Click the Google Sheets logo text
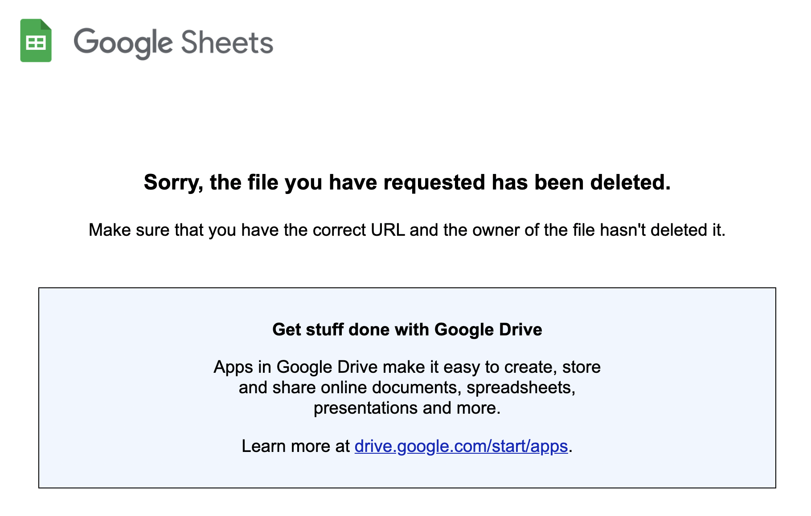Image resolution: width=811 pixels, height=516 pixels. click(173, 43)
